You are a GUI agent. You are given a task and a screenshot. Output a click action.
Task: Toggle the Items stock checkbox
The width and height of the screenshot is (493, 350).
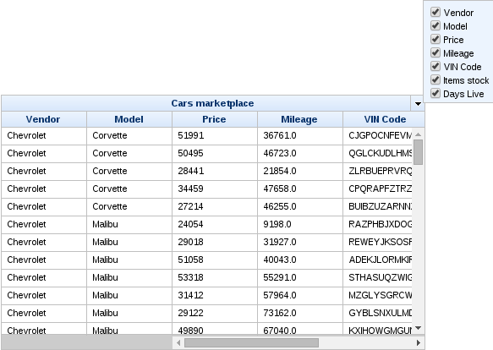click(x=435, y=79)
